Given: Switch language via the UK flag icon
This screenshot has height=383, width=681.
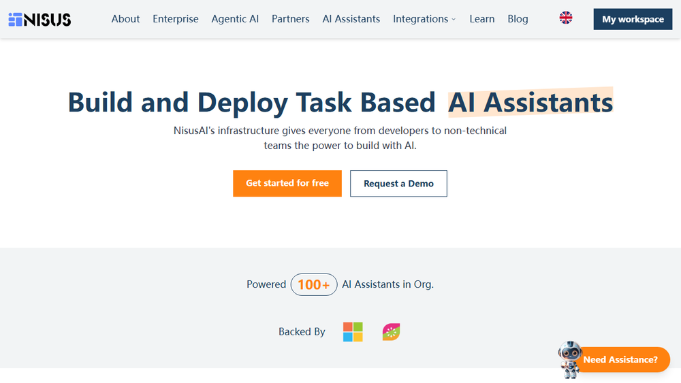Looking at the screenshot, I should [x=565, y=18].
